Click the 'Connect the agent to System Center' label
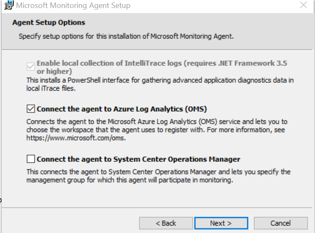The image size is (315, 233). coord(138,159)
